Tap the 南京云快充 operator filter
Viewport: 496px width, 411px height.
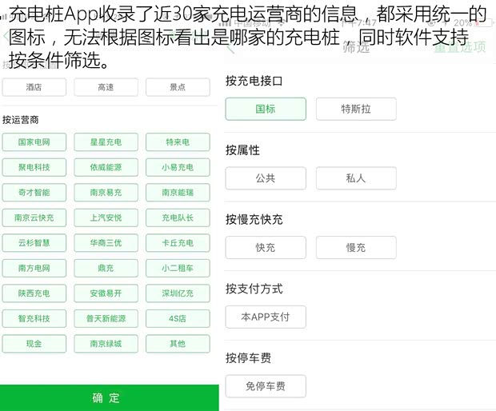point(34,217)
